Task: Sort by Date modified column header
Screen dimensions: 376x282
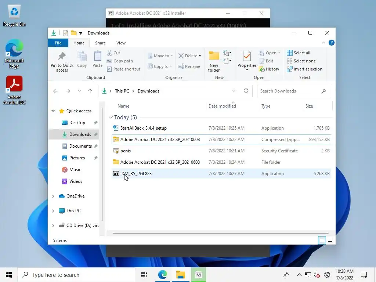Action: (x=222, y=106)
